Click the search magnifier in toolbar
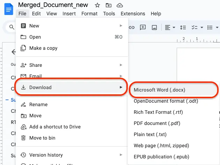This screenshot has width=220, height=165. 12,27
